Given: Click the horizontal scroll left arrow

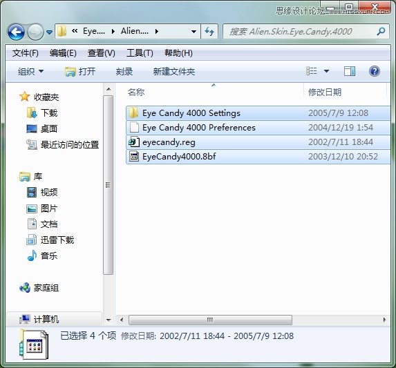Looking at the screenshot, I should coord(122,320).
